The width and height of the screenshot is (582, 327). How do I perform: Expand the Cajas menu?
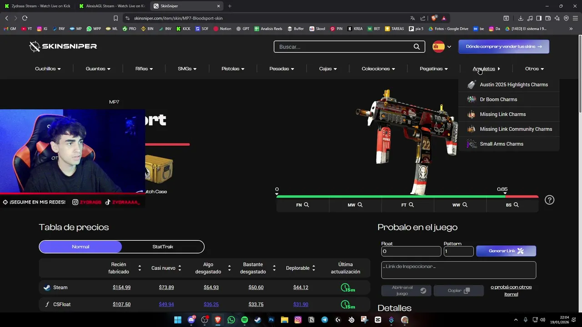(x=328, y=69)
